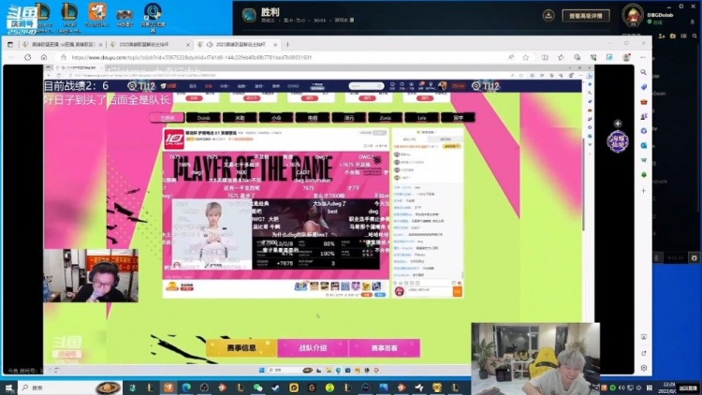Screen dimensions: 702x395
Task: Open the collections icon in browser toolbar
Action: 578,57
